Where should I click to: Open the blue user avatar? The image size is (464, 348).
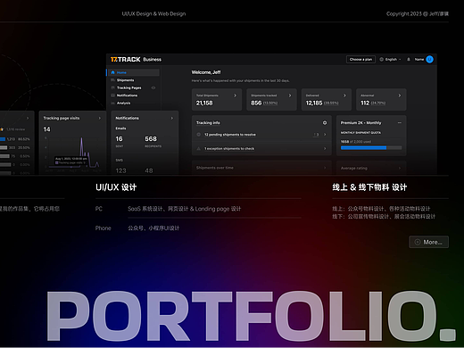click(x=429, y=60)
